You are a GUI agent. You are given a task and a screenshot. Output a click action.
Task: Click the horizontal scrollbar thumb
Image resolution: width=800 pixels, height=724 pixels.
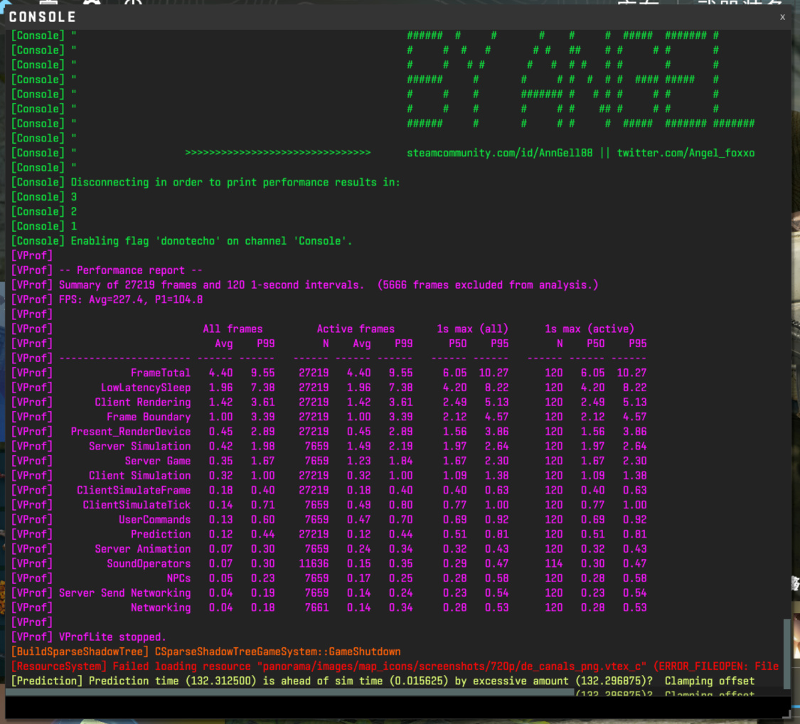pos(290,693)
